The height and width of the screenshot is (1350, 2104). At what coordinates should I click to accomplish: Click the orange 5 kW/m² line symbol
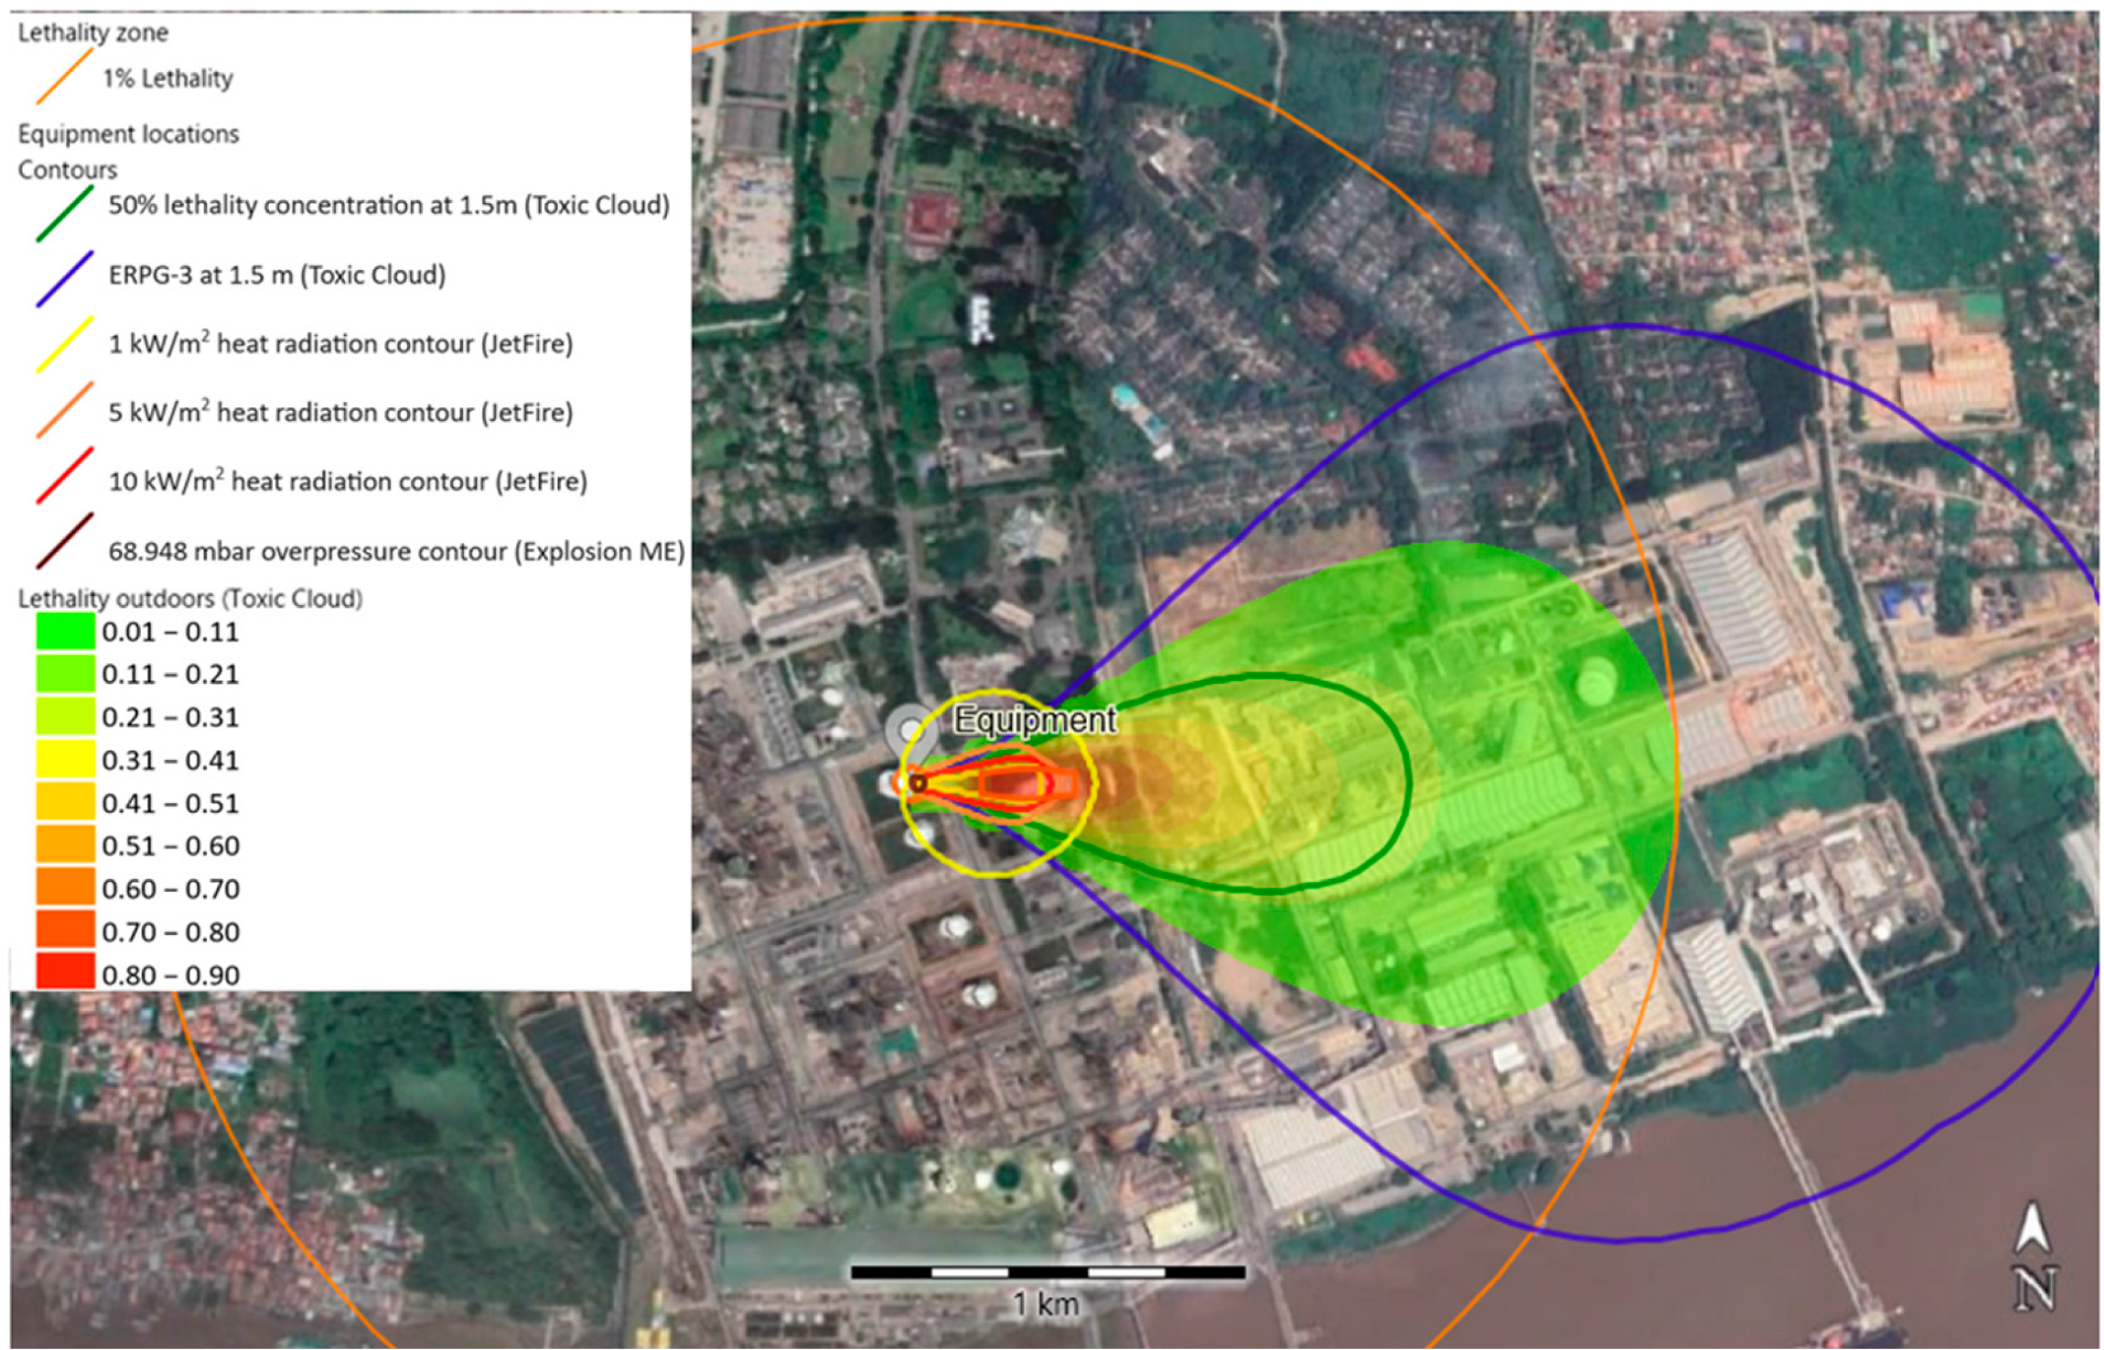65,410
